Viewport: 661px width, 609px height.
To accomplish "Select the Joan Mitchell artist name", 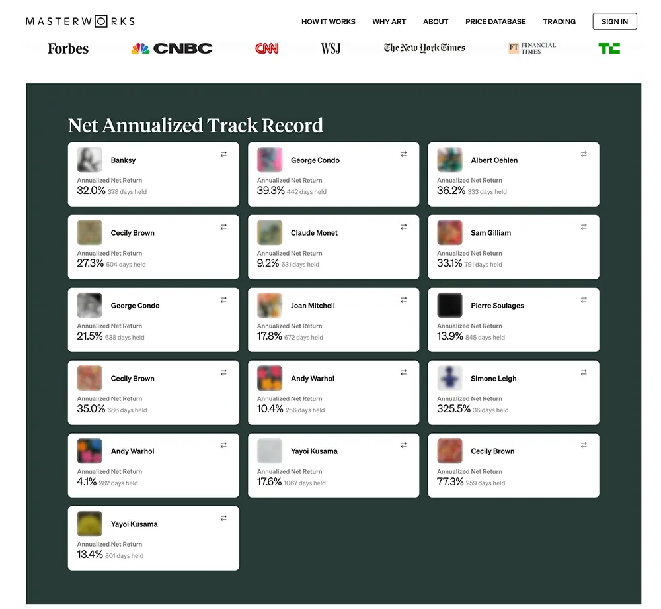I will pos(313,306).
